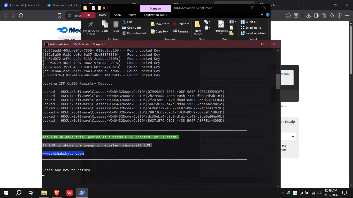
Task: Open the Easy access dropdown in Explorer
Action: (x=207, y=27)
